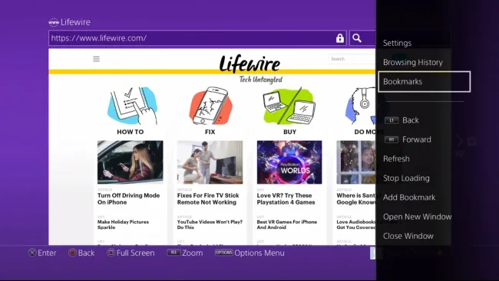Click the www globe icon beside Lifewire title
Image resolution: width=499 pixels, height=281 pixels.
pos(54,22)
